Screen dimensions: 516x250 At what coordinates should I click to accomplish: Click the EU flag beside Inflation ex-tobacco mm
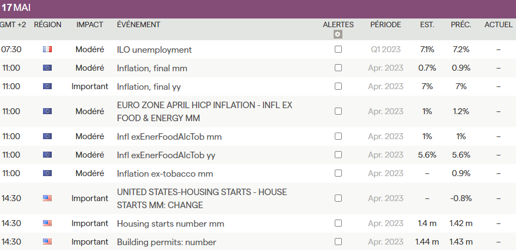click(47, 173)
